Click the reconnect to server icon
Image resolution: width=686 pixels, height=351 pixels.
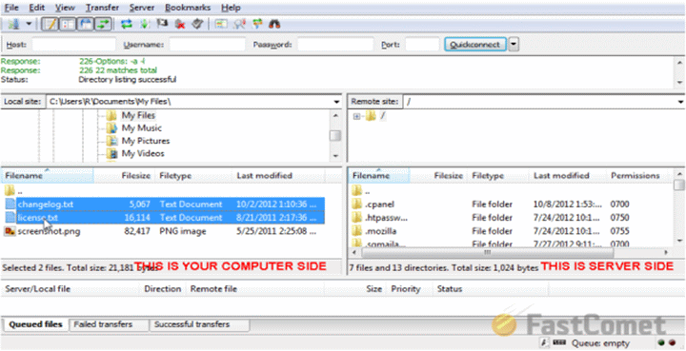pyautogui.click(x=197, y=24)
